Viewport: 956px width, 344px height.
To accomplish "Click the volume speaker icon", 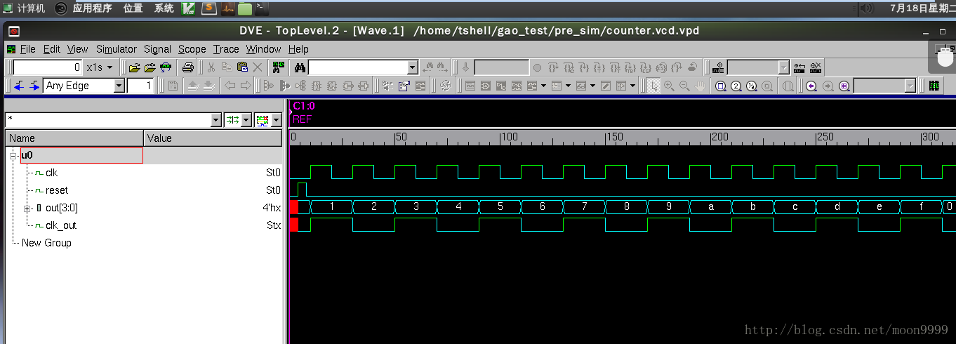I will click(867, 8).
